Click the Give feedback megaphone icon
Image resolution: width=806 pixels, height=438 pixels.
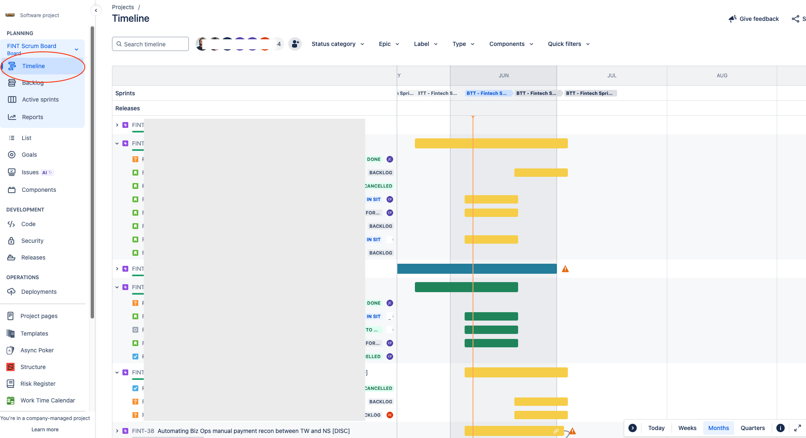click(732, 18)
